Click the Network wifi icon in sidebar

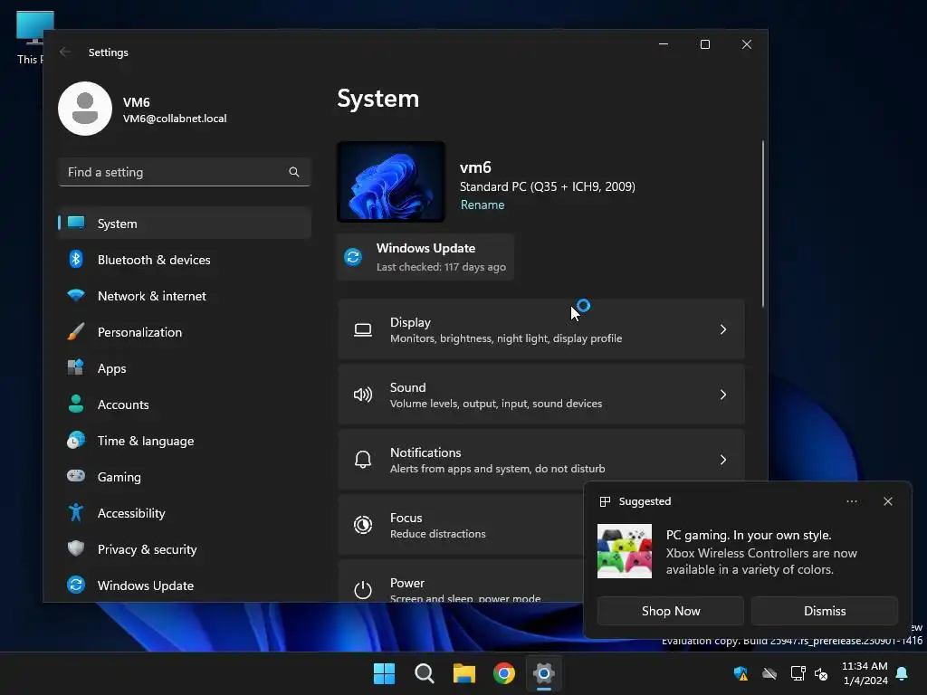pos(76,295)
